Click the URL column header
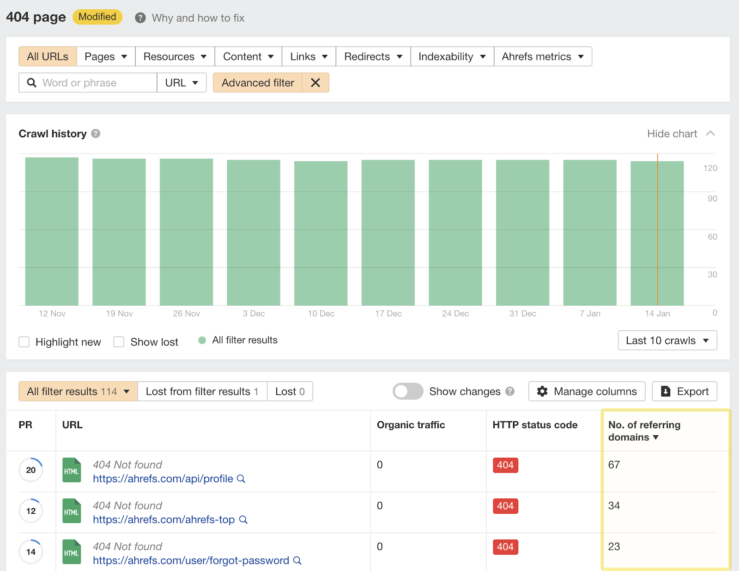 73,425
